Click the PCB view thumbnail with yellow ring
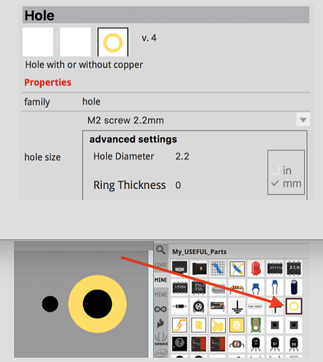Image resolution: width=323 pixels, height=362 pixels. 113,42
